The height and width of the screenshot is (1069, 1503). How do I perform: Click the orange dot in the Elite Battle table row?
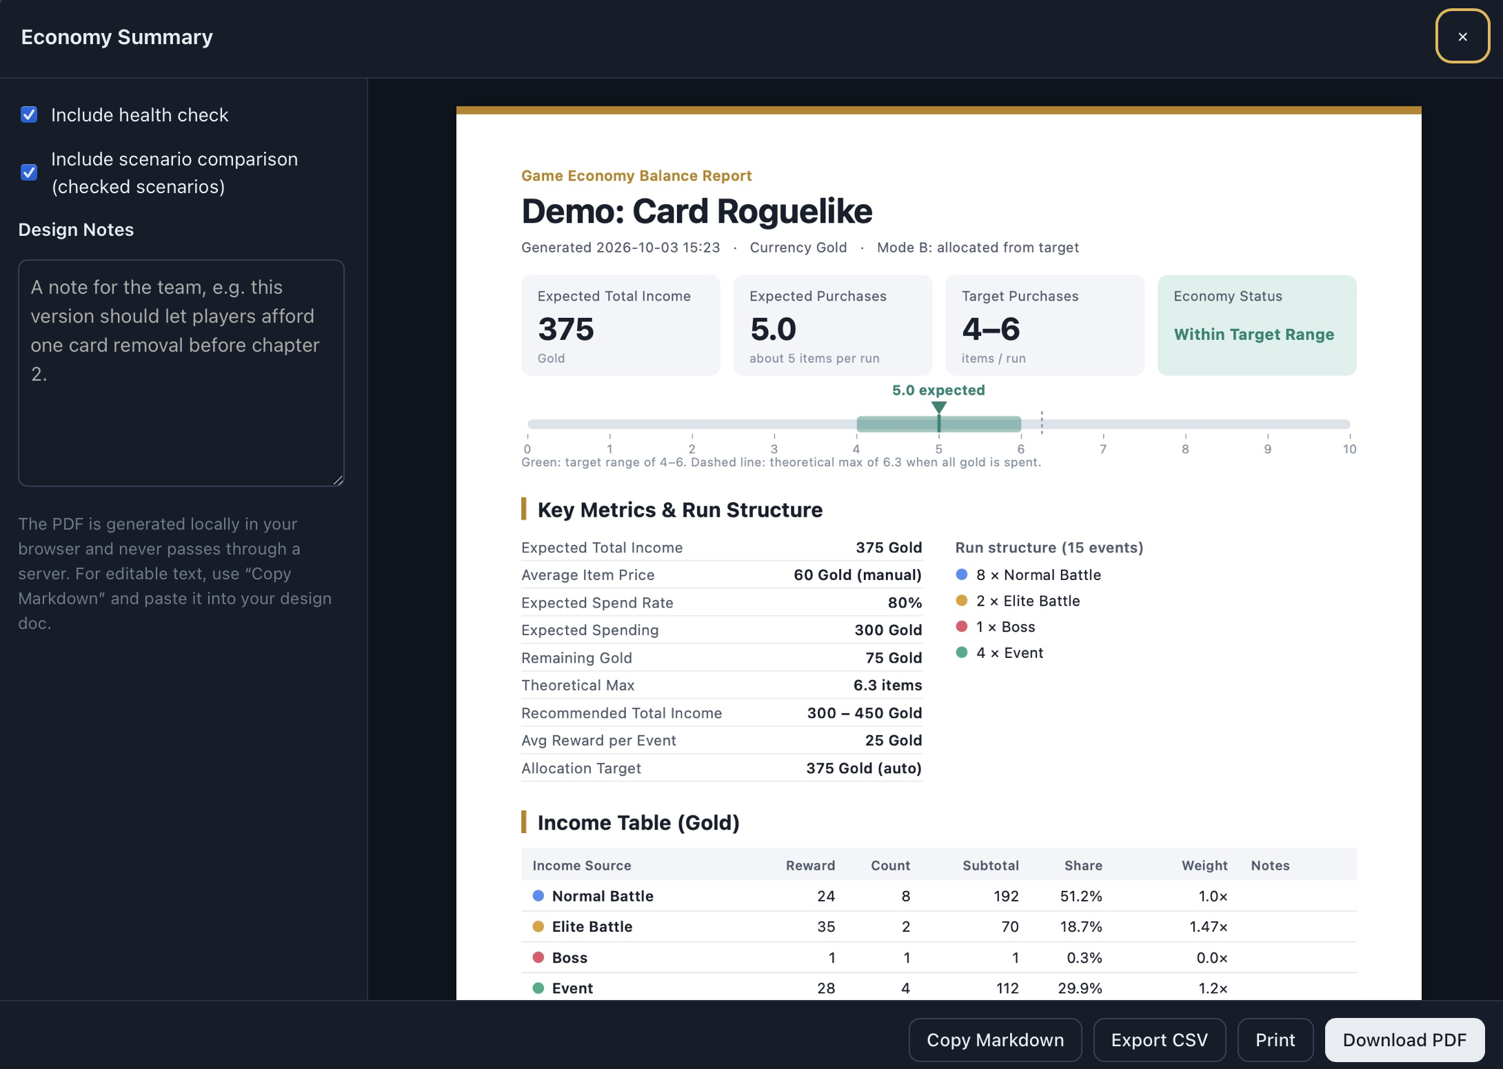[x=538, y=926]
